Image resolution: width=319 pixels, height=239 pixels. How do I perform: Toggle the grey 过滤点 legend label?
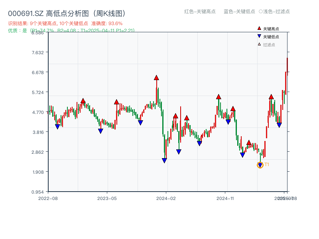pos(269,45)
